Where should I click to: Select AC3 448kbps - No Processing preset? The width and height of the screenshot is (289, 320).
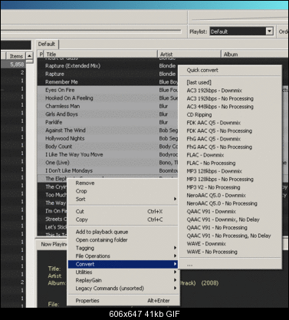(x=230, y=107)
